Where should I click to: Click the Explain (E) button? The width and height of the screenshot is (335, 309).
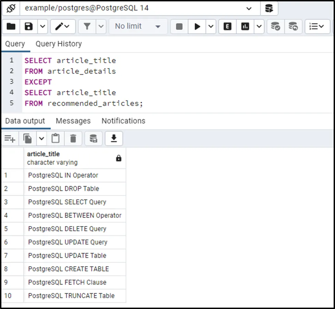point(227,26)
